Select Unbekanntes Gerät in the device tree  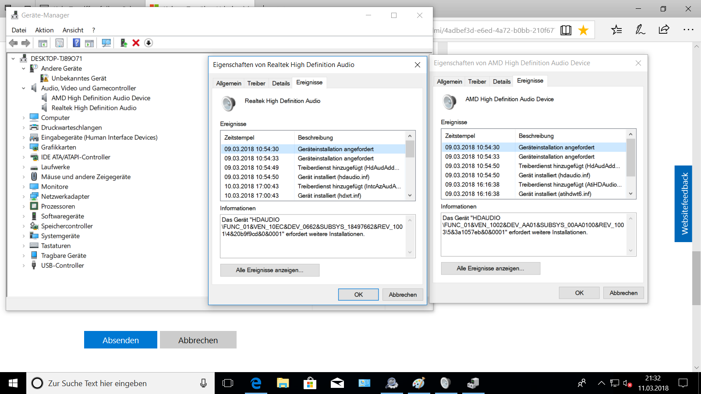coord(79,78)
